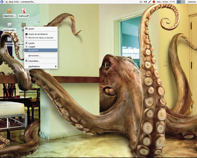
Task: Select the home folder desktop icon
Action: (x=10, y=11)
